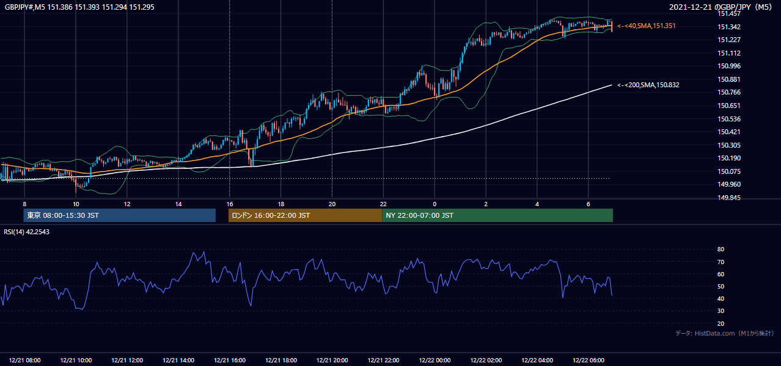Click the 12/21 20:00 time axis label
781x366 pixels.
coord(332,361)
